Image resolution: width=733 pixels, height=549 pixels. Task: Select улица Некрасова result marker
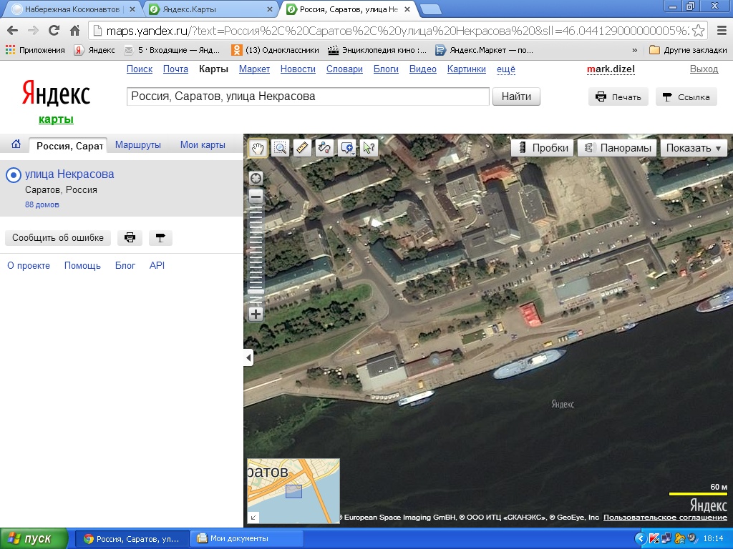point(13,175)
